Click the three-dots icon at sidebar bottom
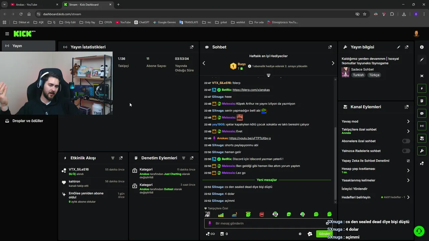 click(422, 163)
